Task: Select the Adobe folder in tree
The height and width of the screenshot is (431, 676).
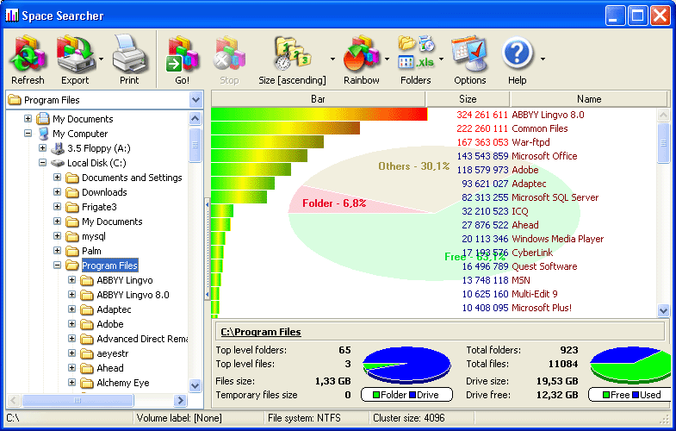Action: point(110,324)
